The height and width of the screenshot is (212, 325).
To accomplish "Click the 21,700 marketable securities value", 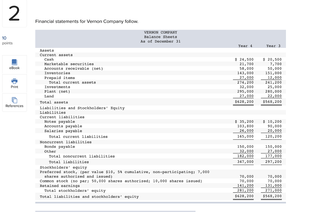I will 247,64.
